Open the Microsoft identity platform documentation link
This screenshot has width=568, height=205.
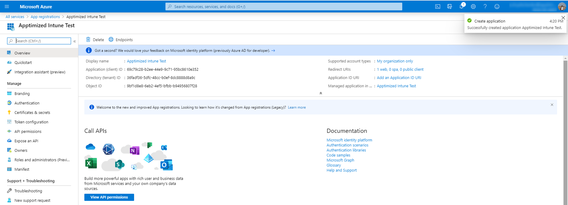pyautogui.click(x=349, y=140)
